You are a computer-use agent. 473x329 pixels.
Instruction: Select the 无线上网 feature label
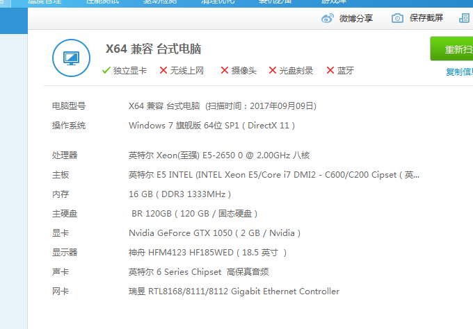coord(187,71)
